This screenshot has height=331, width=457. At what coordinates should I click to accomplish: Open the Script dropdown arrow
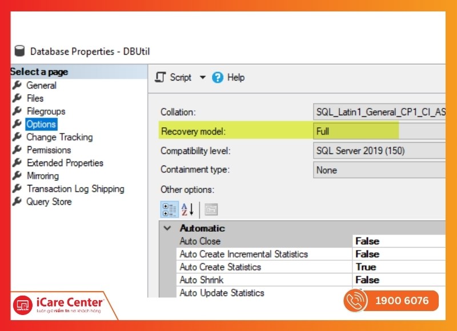(203, 78)
